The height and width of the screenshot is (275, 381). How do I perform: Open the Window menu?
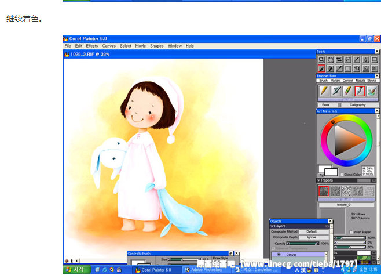coord(175,46)
